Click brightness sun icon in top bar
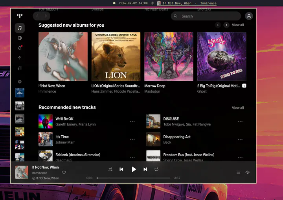The height and width of the screenshot is (200, 283). click(153, 3)
